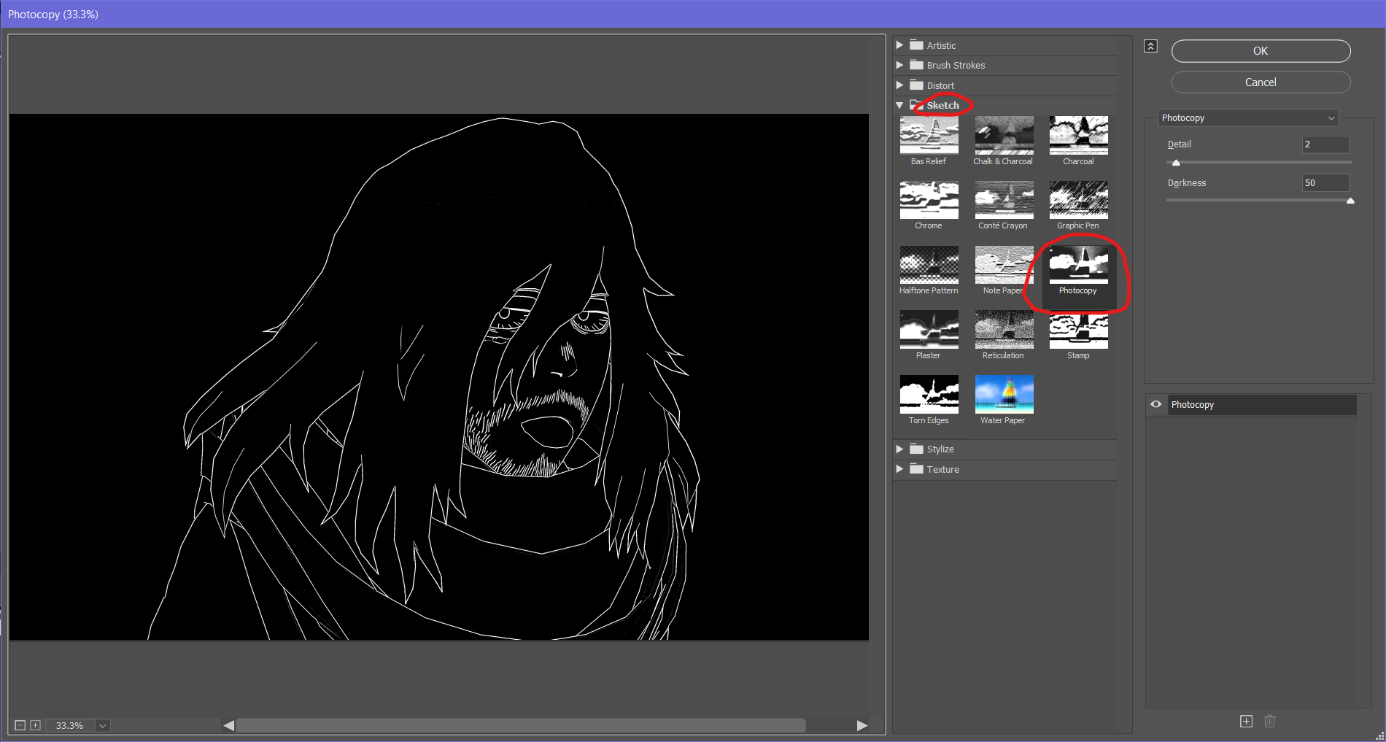This screenshot has height=742, width=1386.
Task: Apply the Chalk & Charcoal filter
Action: pos(1004,135)
